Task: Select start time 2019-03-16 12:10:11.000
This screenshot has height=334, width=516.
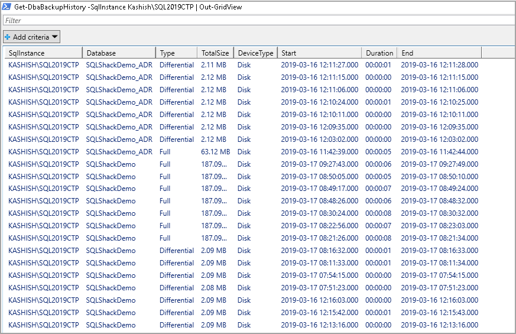Action: click(320, 115)
